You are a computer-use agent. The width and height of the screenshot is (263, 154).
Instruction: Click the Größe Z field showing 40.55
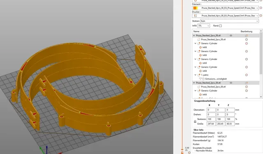pos(230,124)
